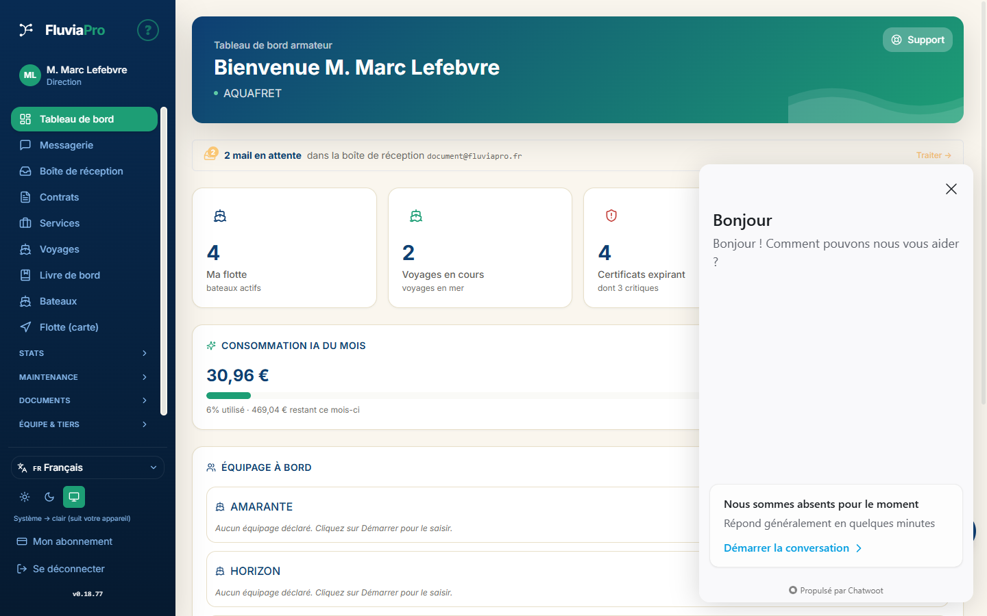
Task: Click the AQUAFRET company name
Action: point(252,93)
